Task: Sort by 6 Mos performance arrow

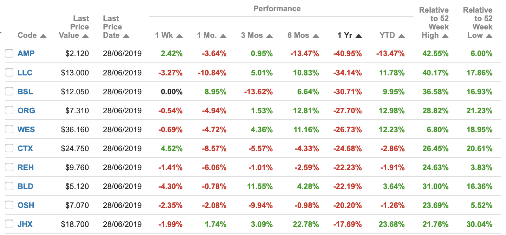Action: coord(316,36)
